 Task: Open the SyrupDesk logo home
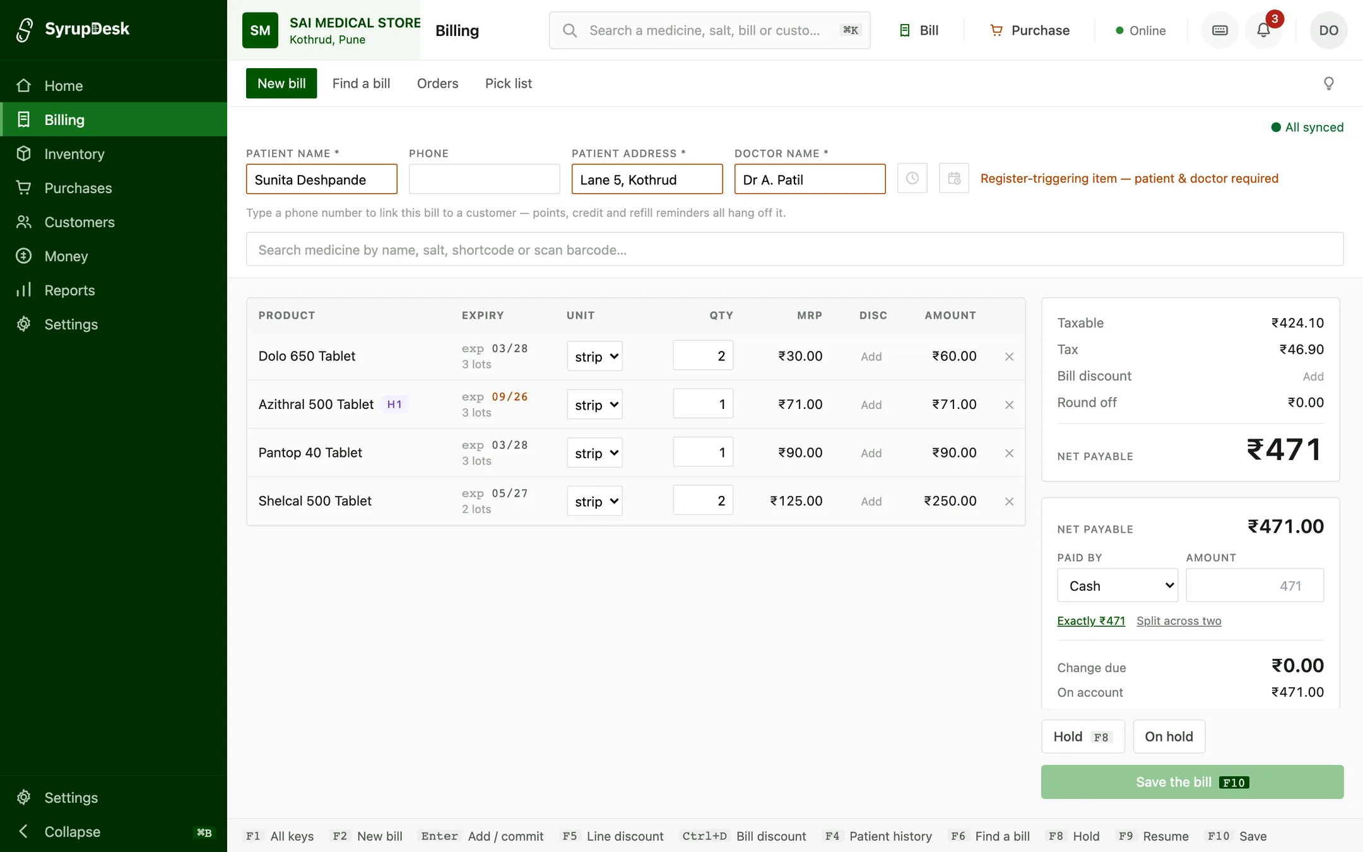73,29
